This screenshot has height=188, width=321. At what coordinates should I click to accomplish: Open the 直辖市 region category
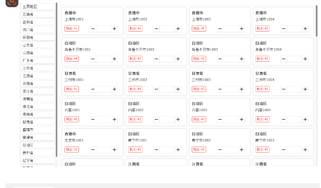(x=37, y=129)
